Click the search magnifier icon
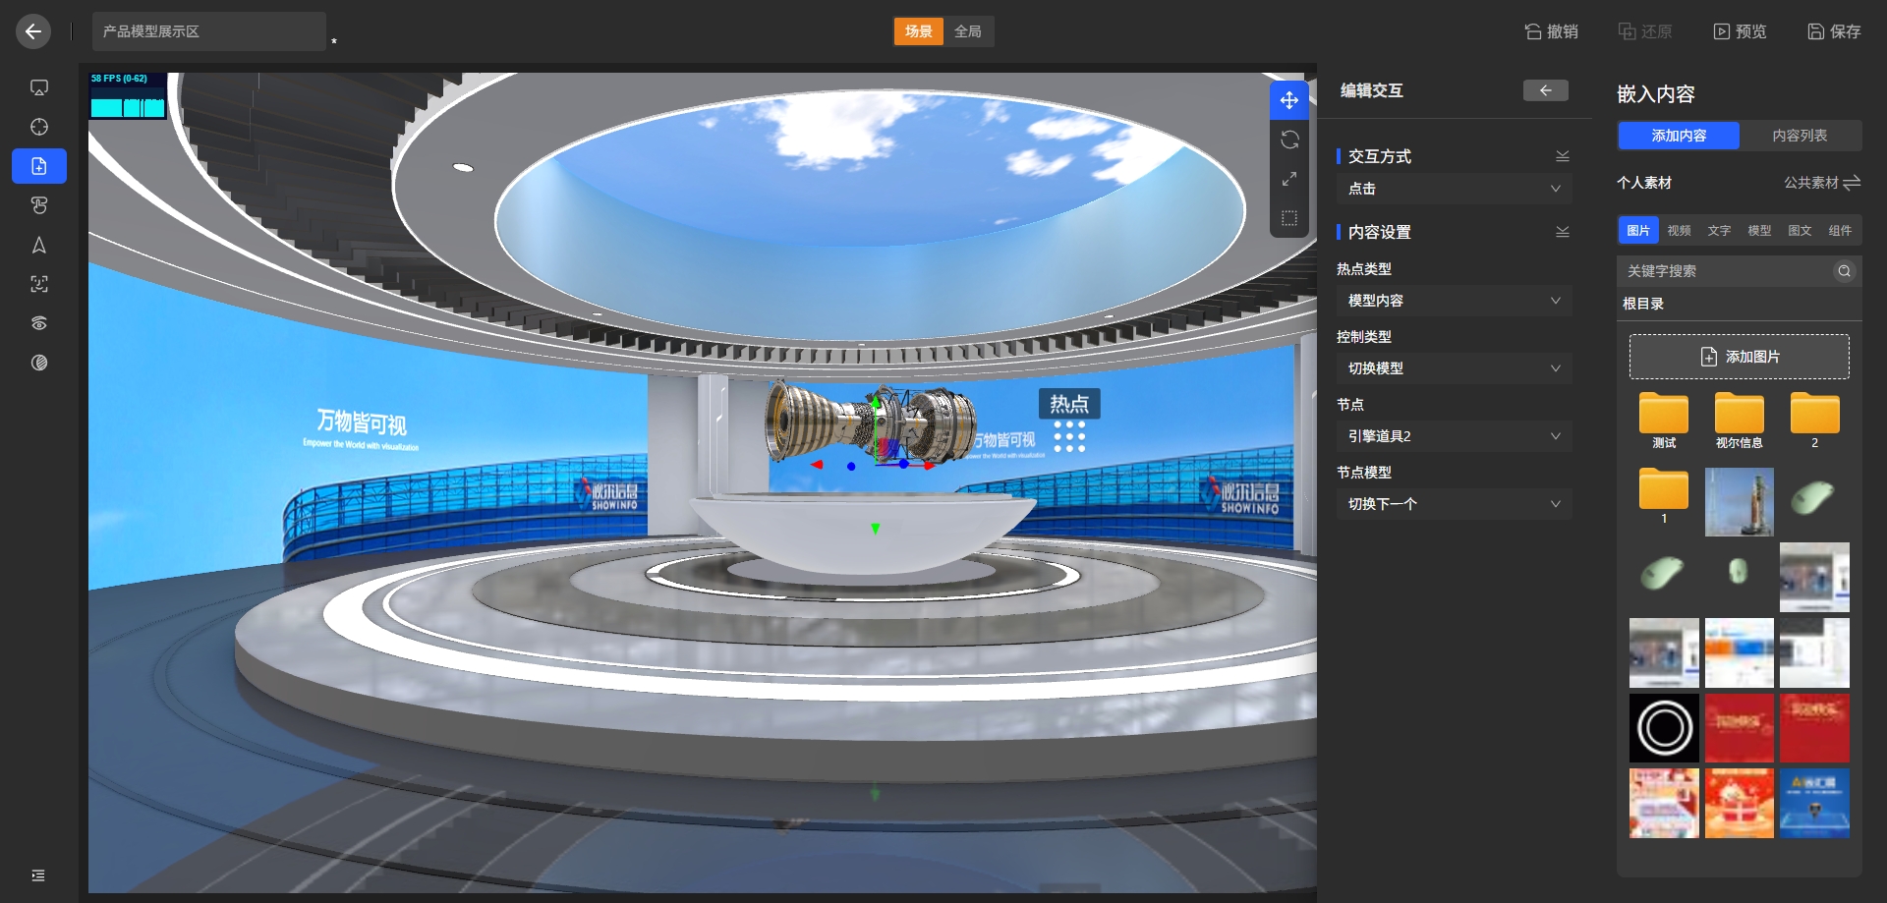The image size is (1887, 903). [x=1844, y=271]
